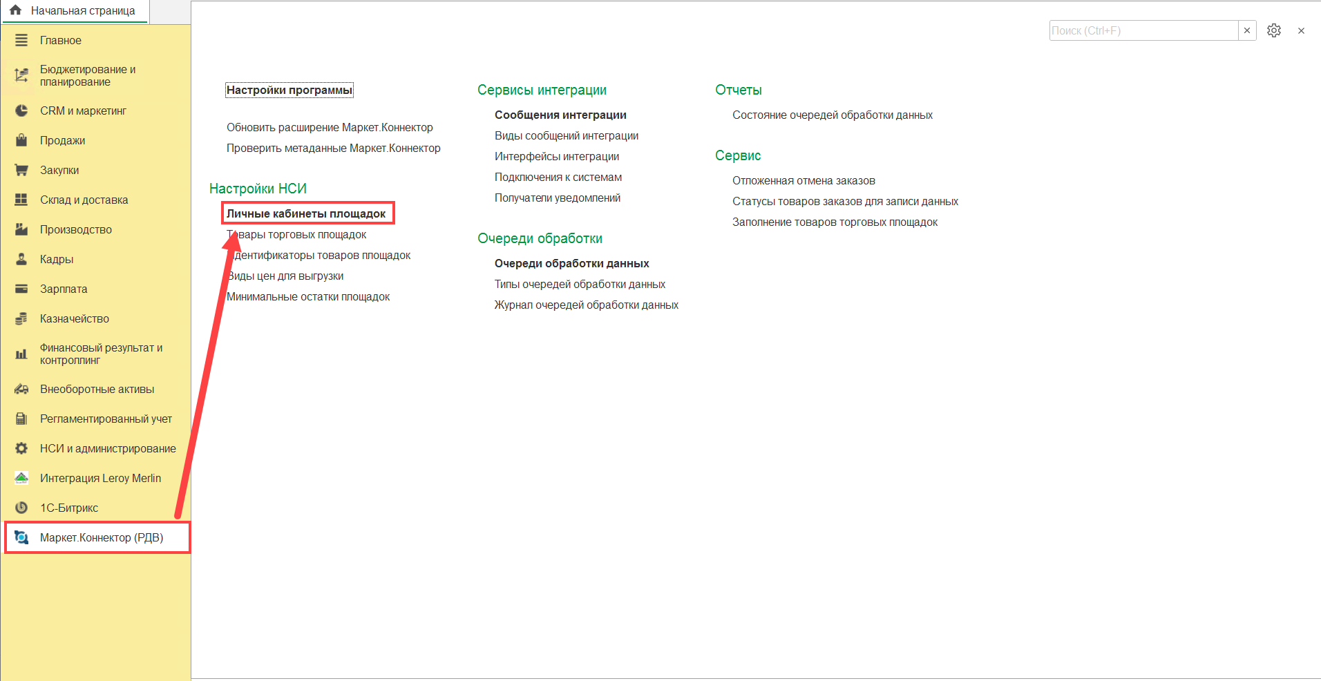Screen dimensions: 1321x681
Task: Click the Внеоборотные активы vehicle icon
Action: pyautogui.click(x=21, y=389)
